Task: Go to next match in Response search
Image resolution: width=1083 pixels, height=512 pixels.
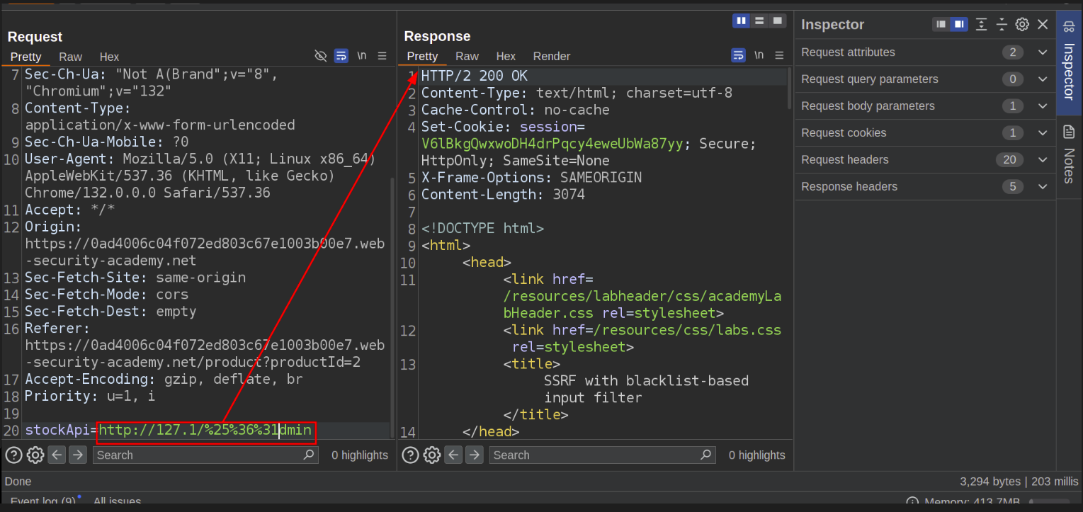Action: (475, 455)
